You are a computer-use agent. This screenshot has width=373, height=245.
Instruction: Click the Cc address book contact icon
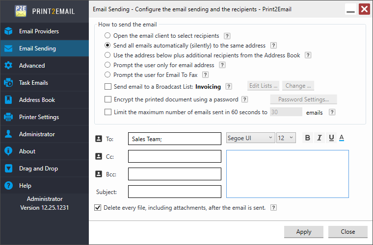coord(98,156)
